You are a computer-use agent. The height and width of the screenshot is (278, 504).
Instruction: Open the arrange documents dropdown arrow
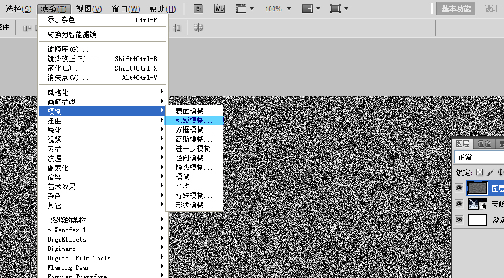click(318, 9)
